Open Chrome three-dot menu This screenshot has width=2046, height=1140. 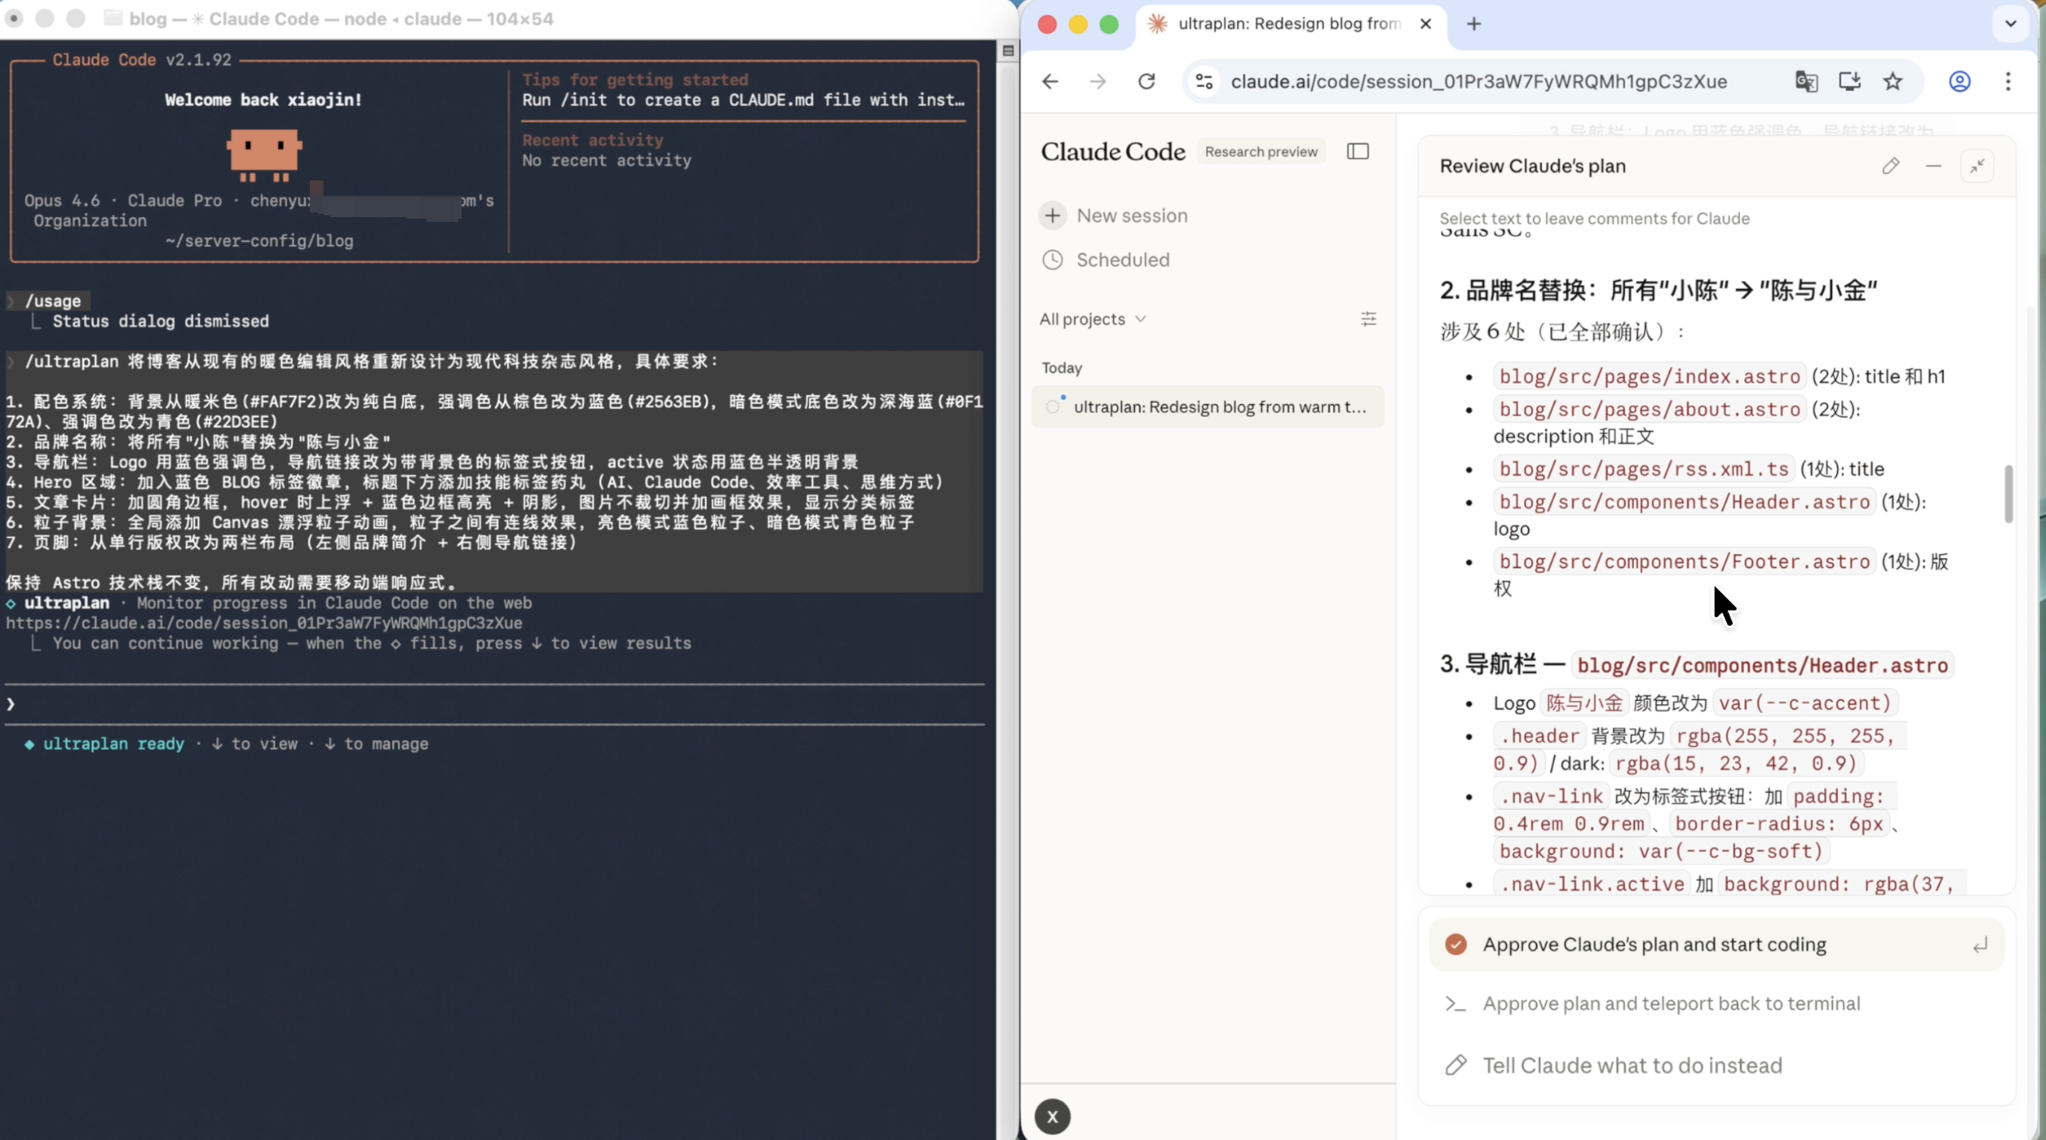tap(2008, 81)
